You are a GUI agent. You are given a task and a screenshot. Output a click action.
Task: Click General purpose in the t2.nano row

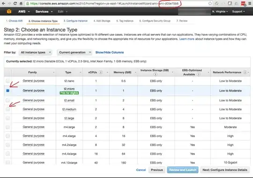click(34, 81)
